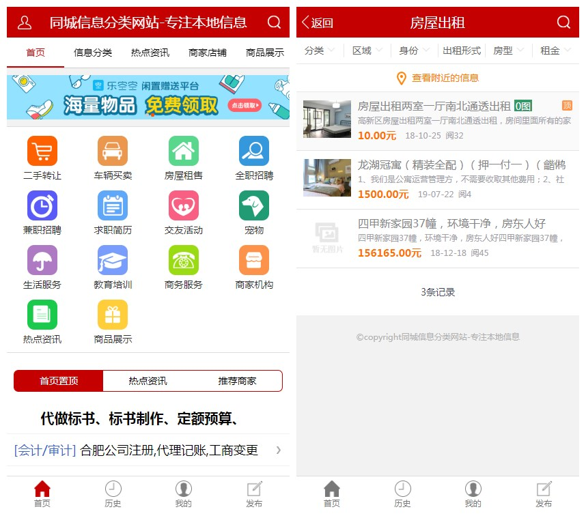
Task: Open arrow chevron beside 合肥公司注册 listing
Action: 279,450
